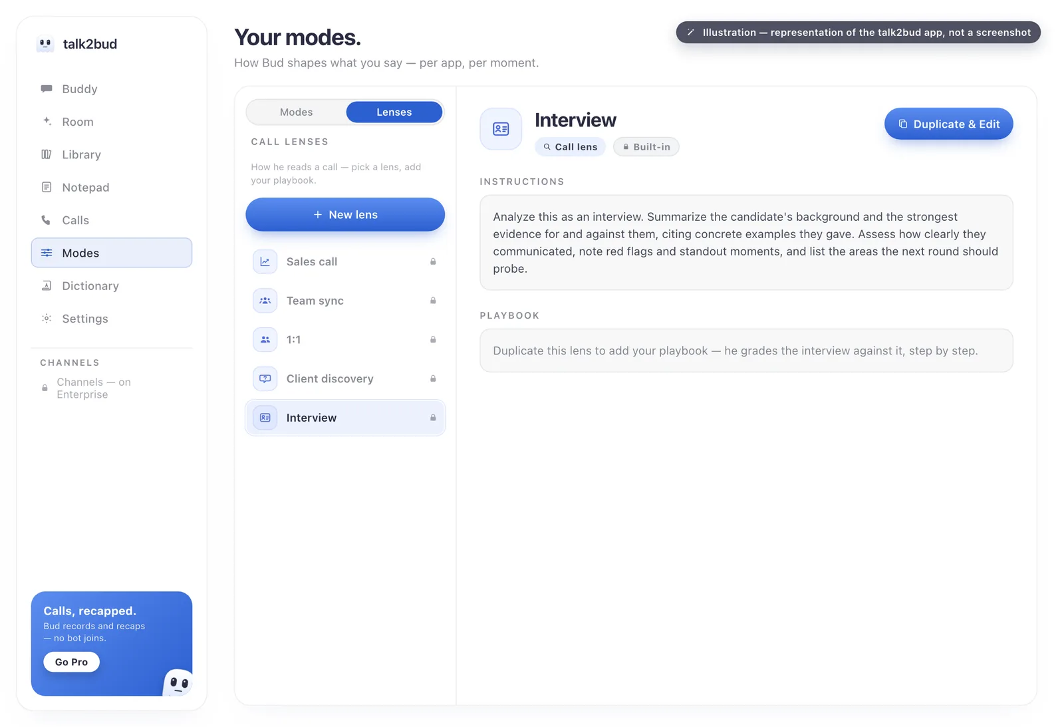
Task: Select the Sales call lens label
Action: click(312, 261)
